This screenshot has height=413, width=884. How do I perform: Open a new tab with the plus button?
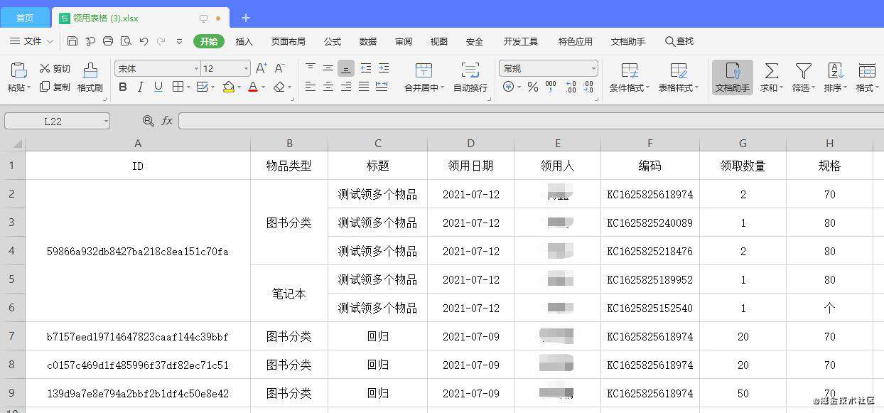tap(246, 17)
